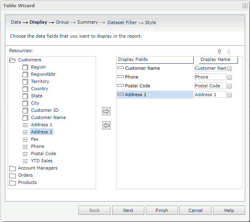
Task: Go to the Style wizard step
Action: (150, 22)
